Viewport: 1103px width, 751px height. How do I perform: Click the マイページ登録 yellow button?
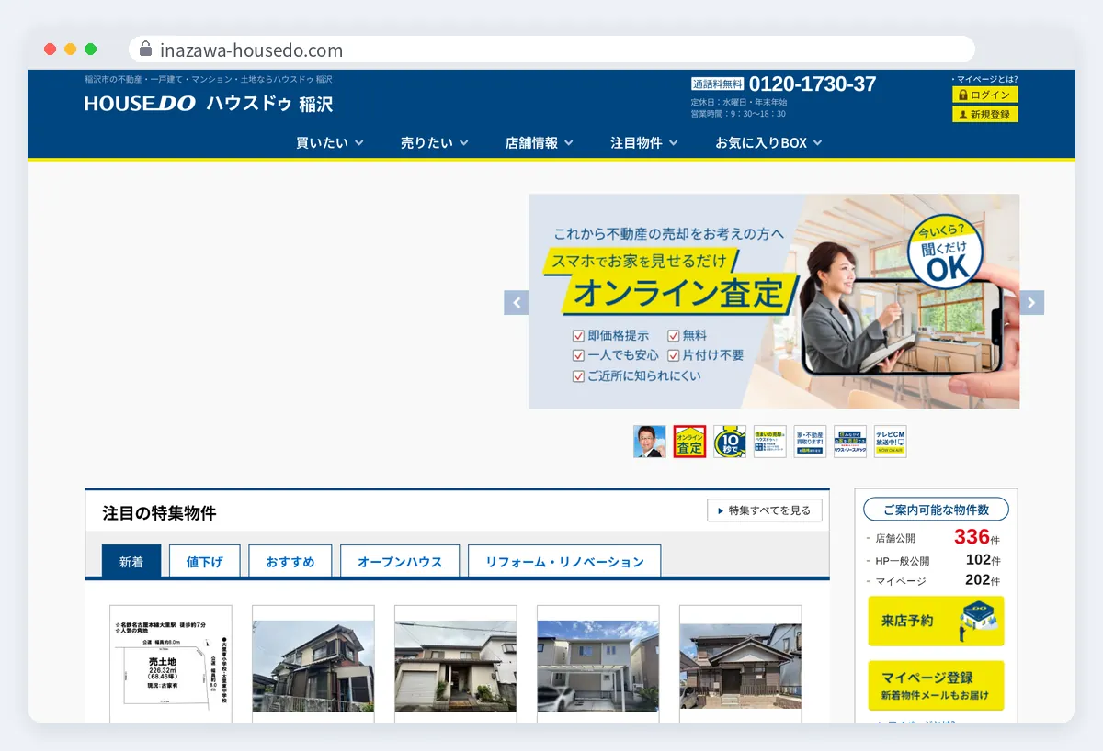937,685
